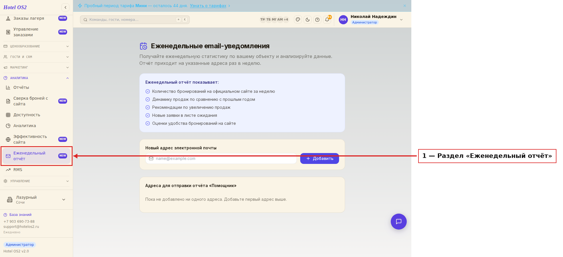Click the Hotel OS2 logo
563x257 pixels.
pos(15,7)
